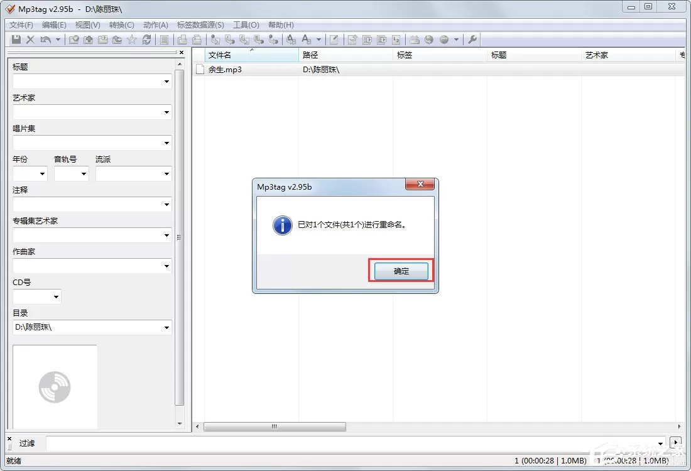Click the blue information icon in dialog
Image resolution: width=691 pixels, height=471 pixels.
[x=283, y=225]
